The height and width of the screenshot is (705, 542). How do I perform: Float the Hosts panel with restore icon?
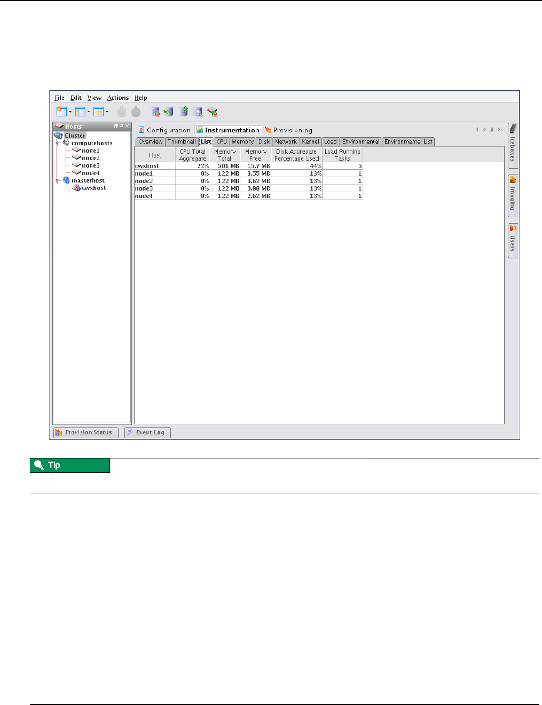click(x=116, y=126)
